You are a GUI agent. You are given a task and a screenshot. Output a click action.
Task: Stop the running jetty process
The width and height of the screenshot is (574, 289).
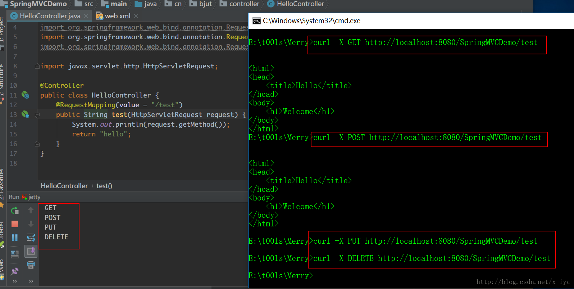(x=15, y=224)
